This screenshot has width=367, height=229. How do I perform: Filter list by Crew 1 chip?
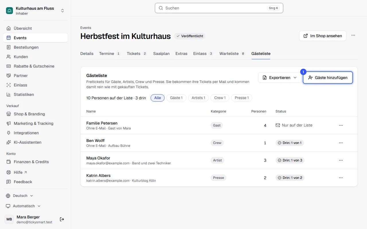[x=220, y=98]
